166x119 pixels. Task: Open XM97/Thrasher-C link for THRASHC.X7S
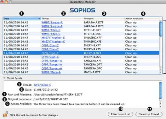tap(53, 41)
